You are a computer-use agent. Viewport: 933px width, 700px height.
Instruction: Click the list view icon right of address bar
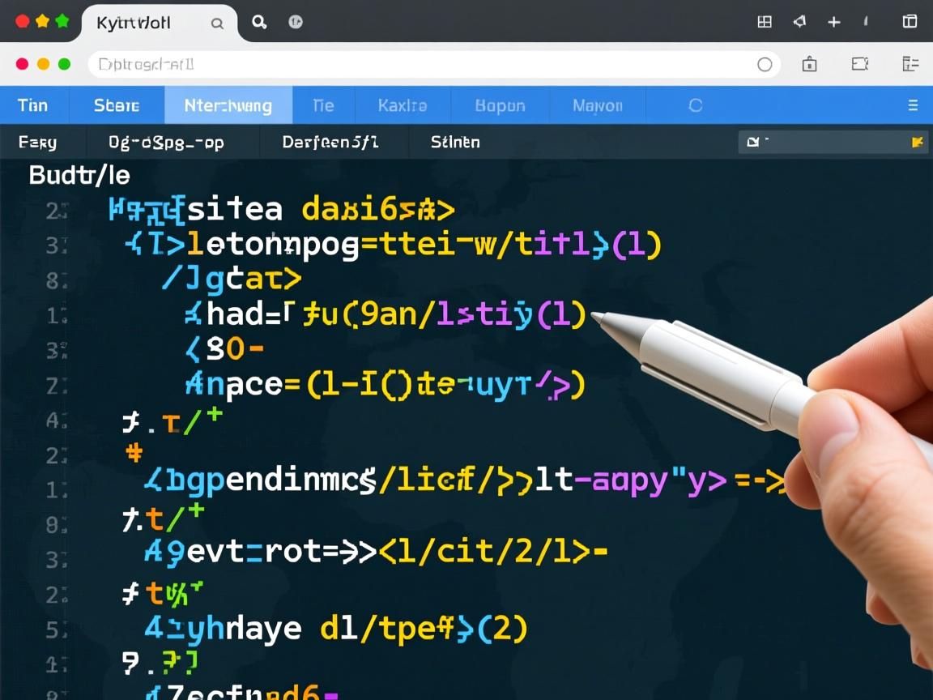click(x=910, y=64)
